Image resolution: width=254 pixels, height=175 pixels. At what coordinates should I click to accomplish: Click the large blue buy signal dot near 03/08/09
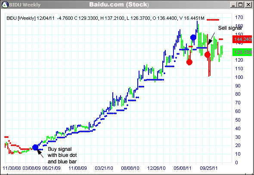(x=35, y=147)
